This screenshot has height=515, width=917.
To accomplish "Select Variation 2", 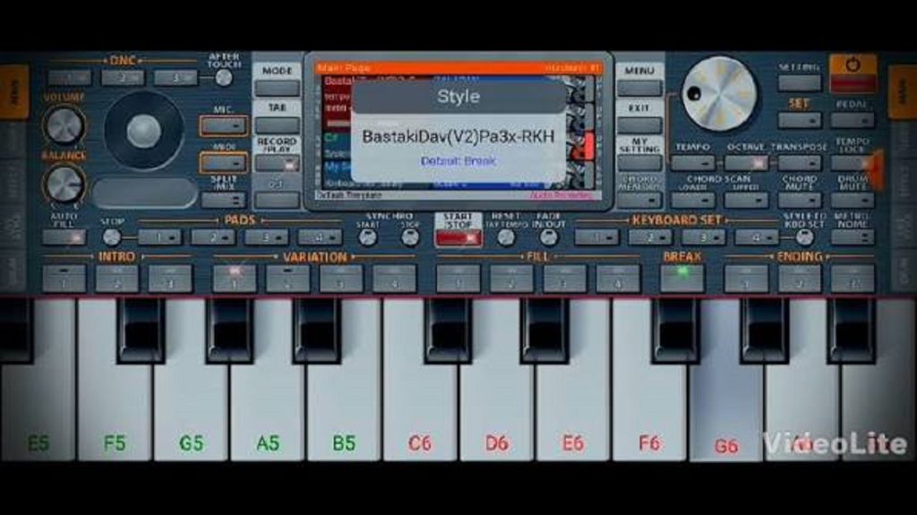I will coord(287,278).
